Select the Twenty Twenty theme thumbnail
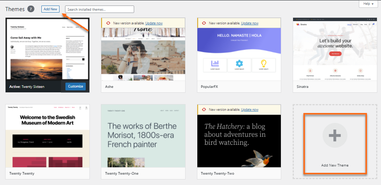The image size is (381, 185). pos(47,136)
